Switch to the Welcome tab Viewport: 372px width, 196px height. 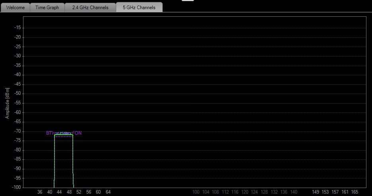point(16,7)
